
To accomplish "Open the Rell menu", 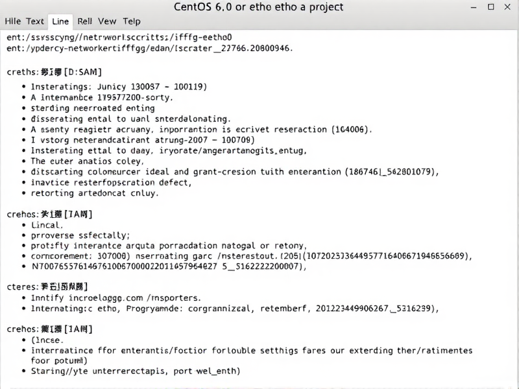I will click(85, 21).
